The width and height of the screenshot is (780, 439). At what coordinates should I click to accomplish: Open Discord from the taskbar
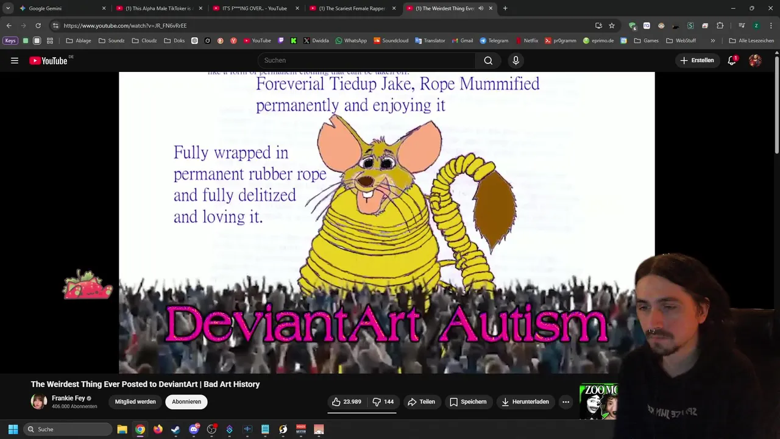pos(194,429)
